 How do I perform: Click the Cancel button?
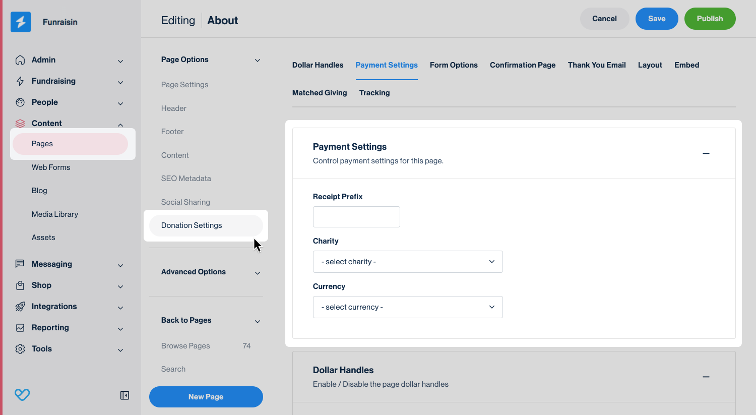tap(604, 19)
